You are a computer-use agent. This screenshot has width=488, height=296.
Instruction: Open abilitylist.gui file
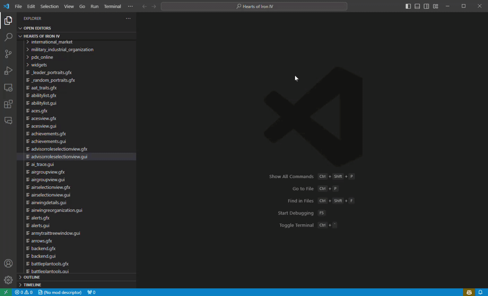tap(76, 103)
